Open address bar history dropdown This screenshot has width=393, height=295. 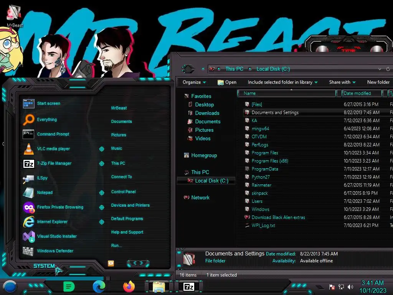tap(380, 69)
